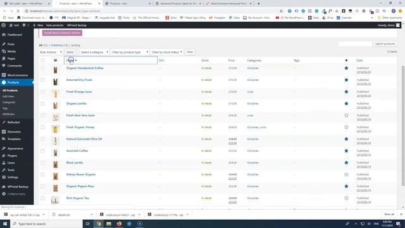Open Task View on the taskbar
405x228 pixels.
(x=88, y=224)
